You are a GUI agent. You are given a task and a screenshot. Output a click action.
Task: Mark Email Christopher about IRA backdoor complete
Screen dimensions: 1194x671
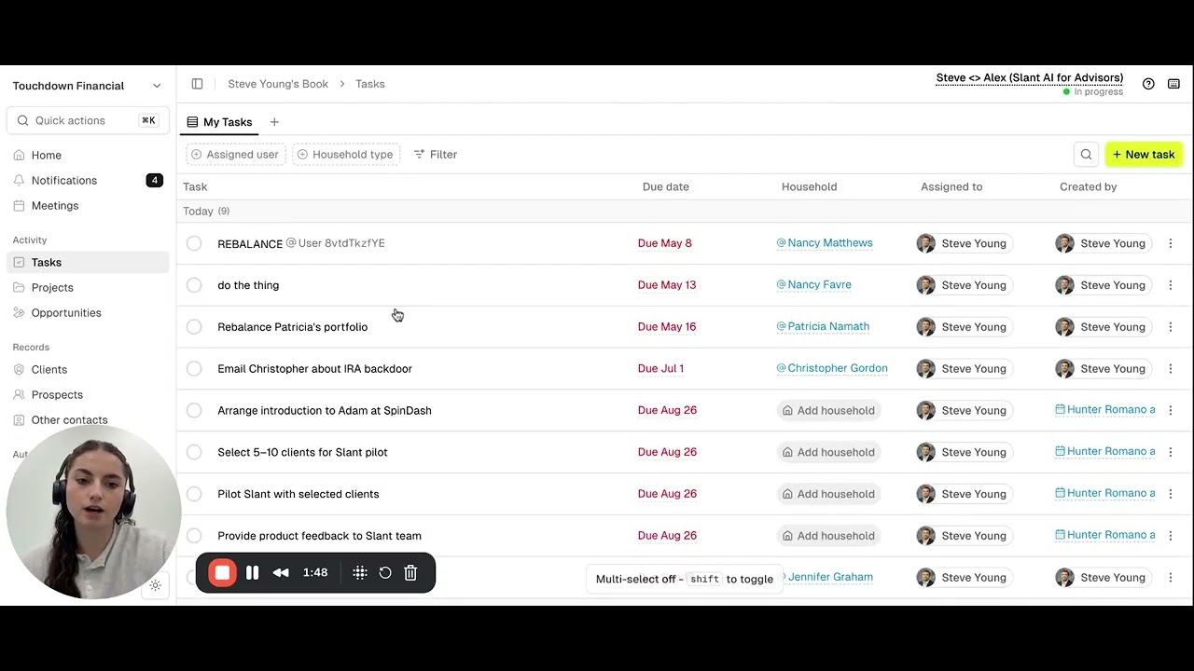pyautogui.click(x=194, y=369)
